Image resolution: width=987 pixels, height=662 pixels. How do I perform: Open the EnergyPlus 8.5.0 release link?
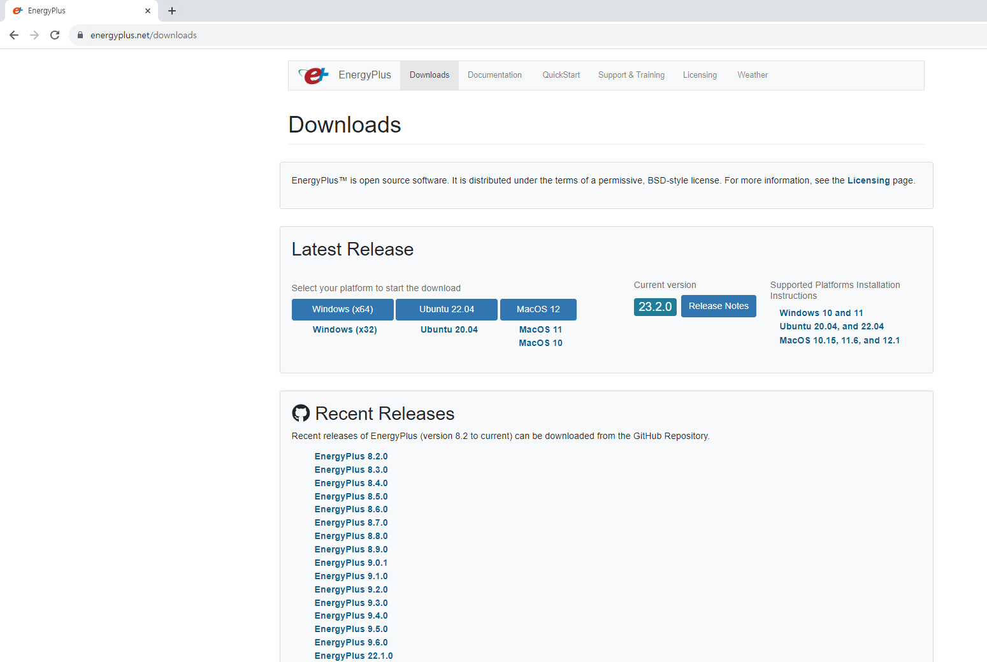351,496
